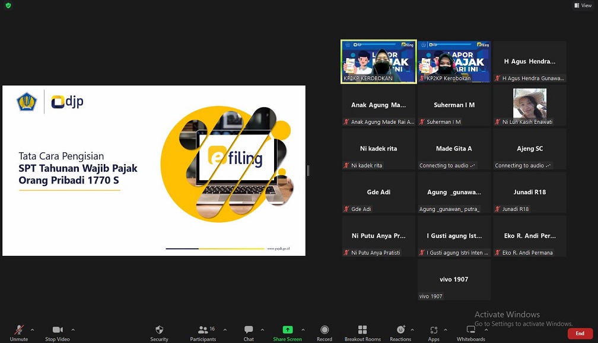Image resolution: width=598 pixels, height=343 pixels.
Task: Expand options arrow beside Apps
Action: pos(446,330)
